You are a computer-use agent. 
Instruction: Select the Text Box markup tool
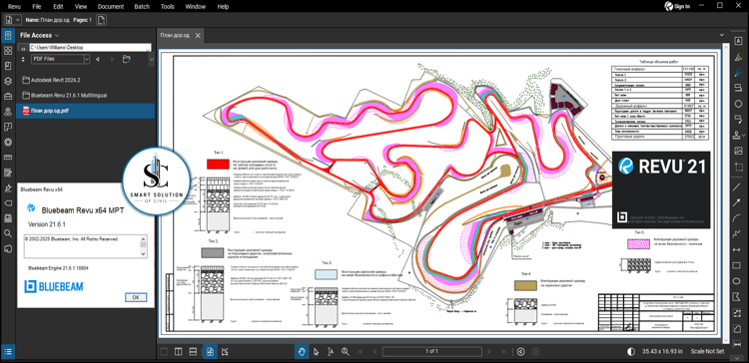738,42
